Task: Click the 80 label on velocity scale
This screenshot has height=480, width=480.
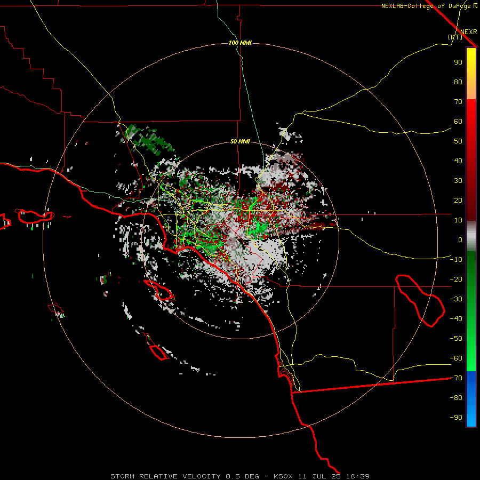Action: coord(458,82)
